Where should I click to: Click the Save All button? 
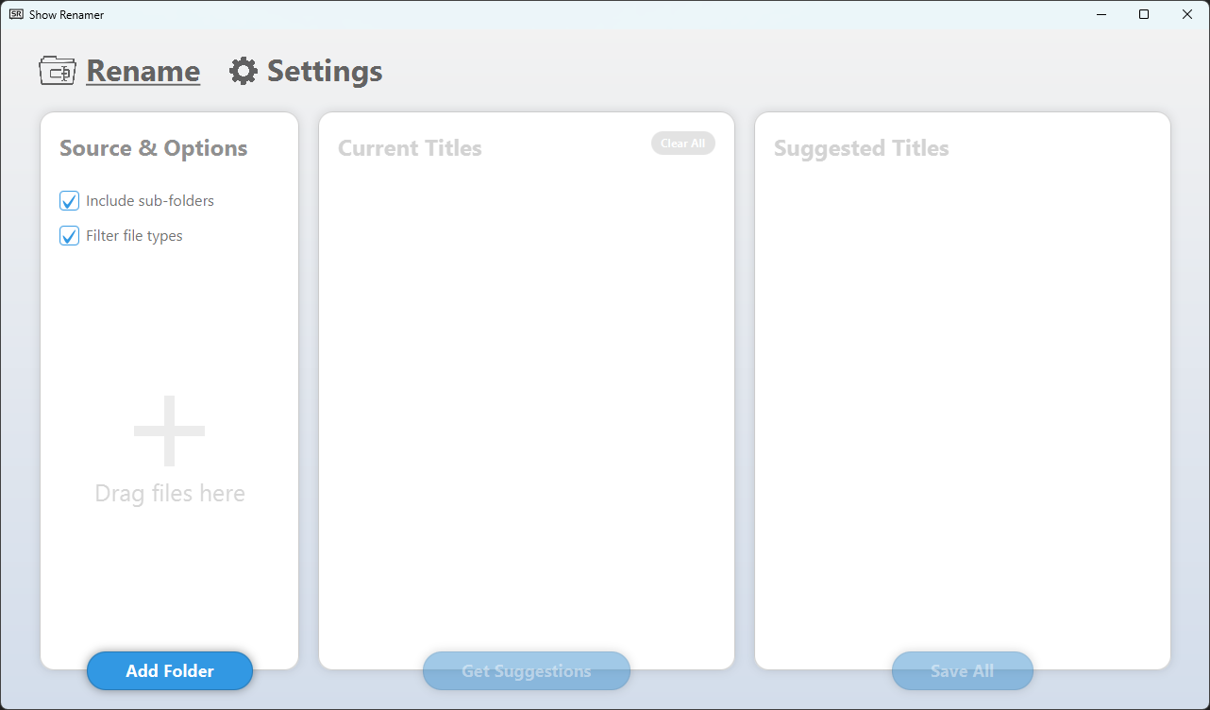963,671
